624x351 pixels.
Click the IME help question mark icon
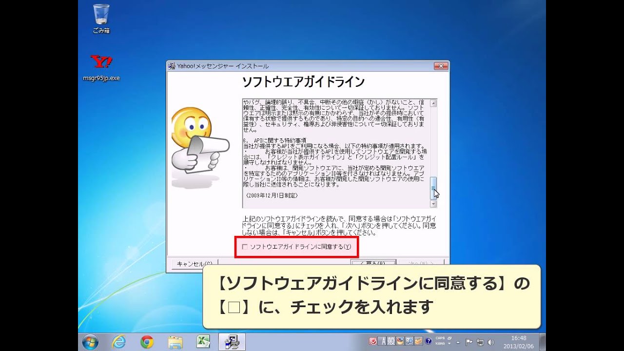point(429,342)
